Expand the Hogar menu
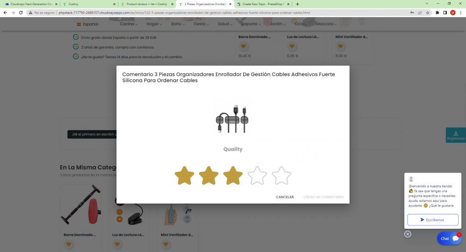 [x=154, y=24]
